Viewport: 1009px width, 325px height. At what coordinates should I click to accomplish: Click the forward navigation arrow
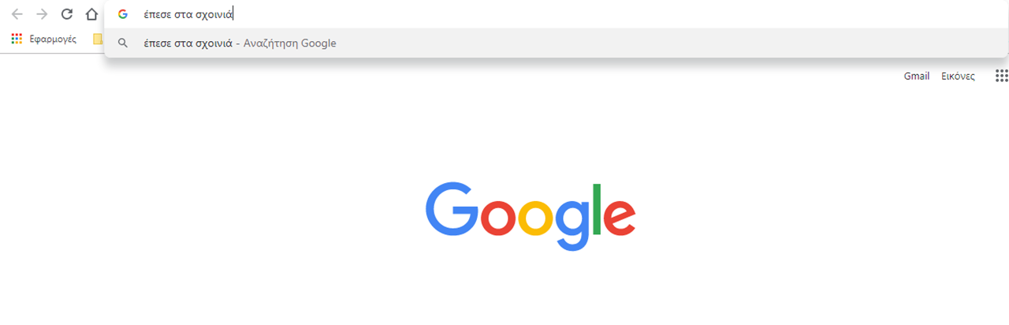[x=42, y=14]
